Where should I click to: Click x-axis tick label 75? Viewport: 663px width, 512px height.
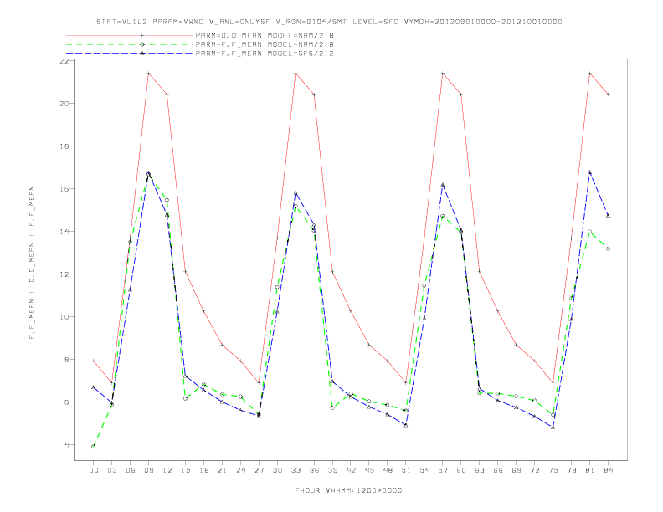point(553,470)
